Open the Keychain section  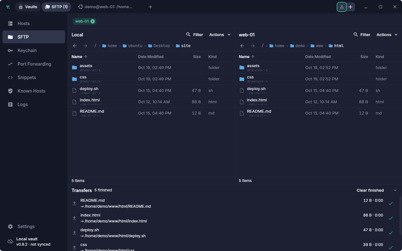point(34,51)
